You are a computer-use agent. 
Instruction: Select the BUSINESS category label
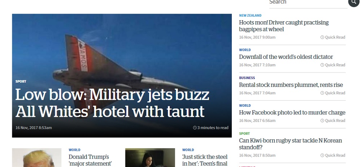pyautogui.click(x=247, y=78)
